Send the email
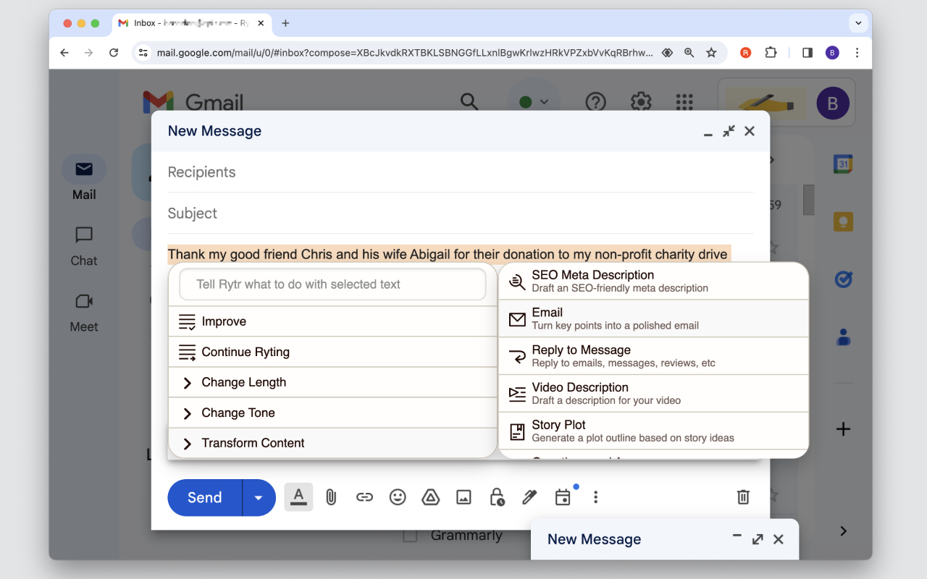Image resolution: width=927 pixels, height=579 pixels. 204,497
